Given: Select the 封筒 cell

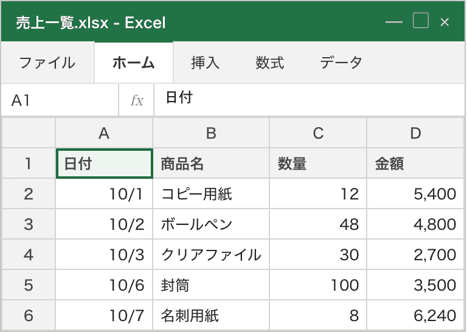Looking at the screenshot, I should 211,285.
